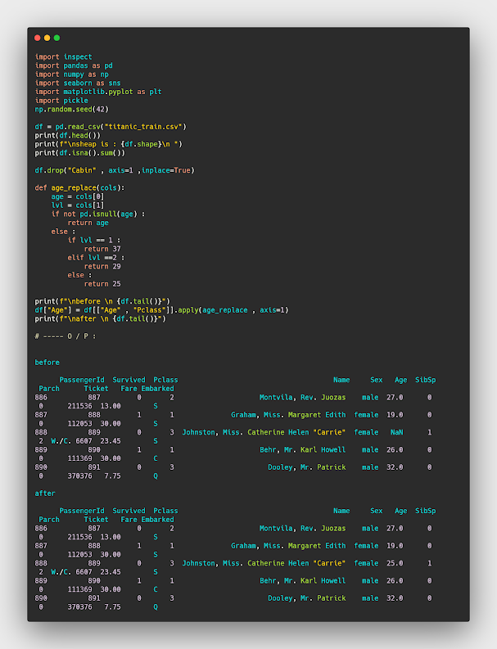Click the df["Age"] apply assignment line
Image resolution: width=497 pixels, height=649 pixels.
[x=161, y=310]
